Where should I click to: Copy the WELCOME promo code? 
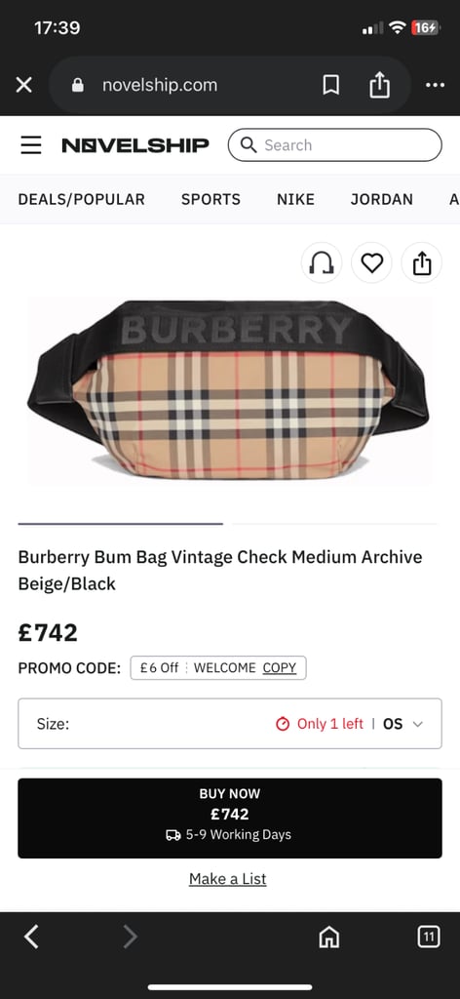point(280,667)
